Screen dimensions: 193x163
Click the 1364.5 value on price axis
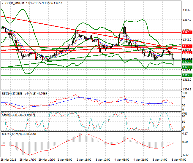(x=186, y=10)
